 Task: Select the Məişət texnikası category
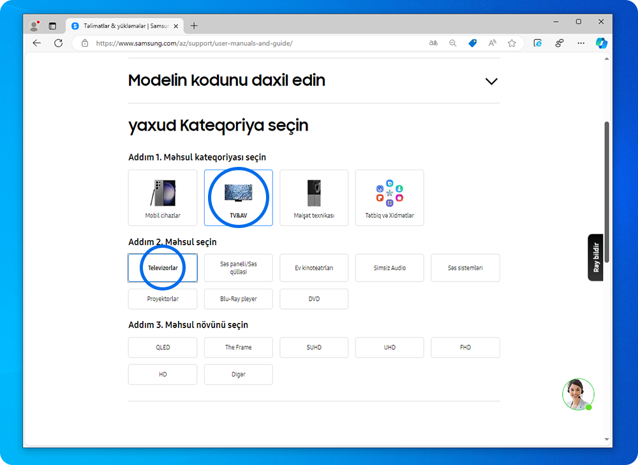coord(314,197)
